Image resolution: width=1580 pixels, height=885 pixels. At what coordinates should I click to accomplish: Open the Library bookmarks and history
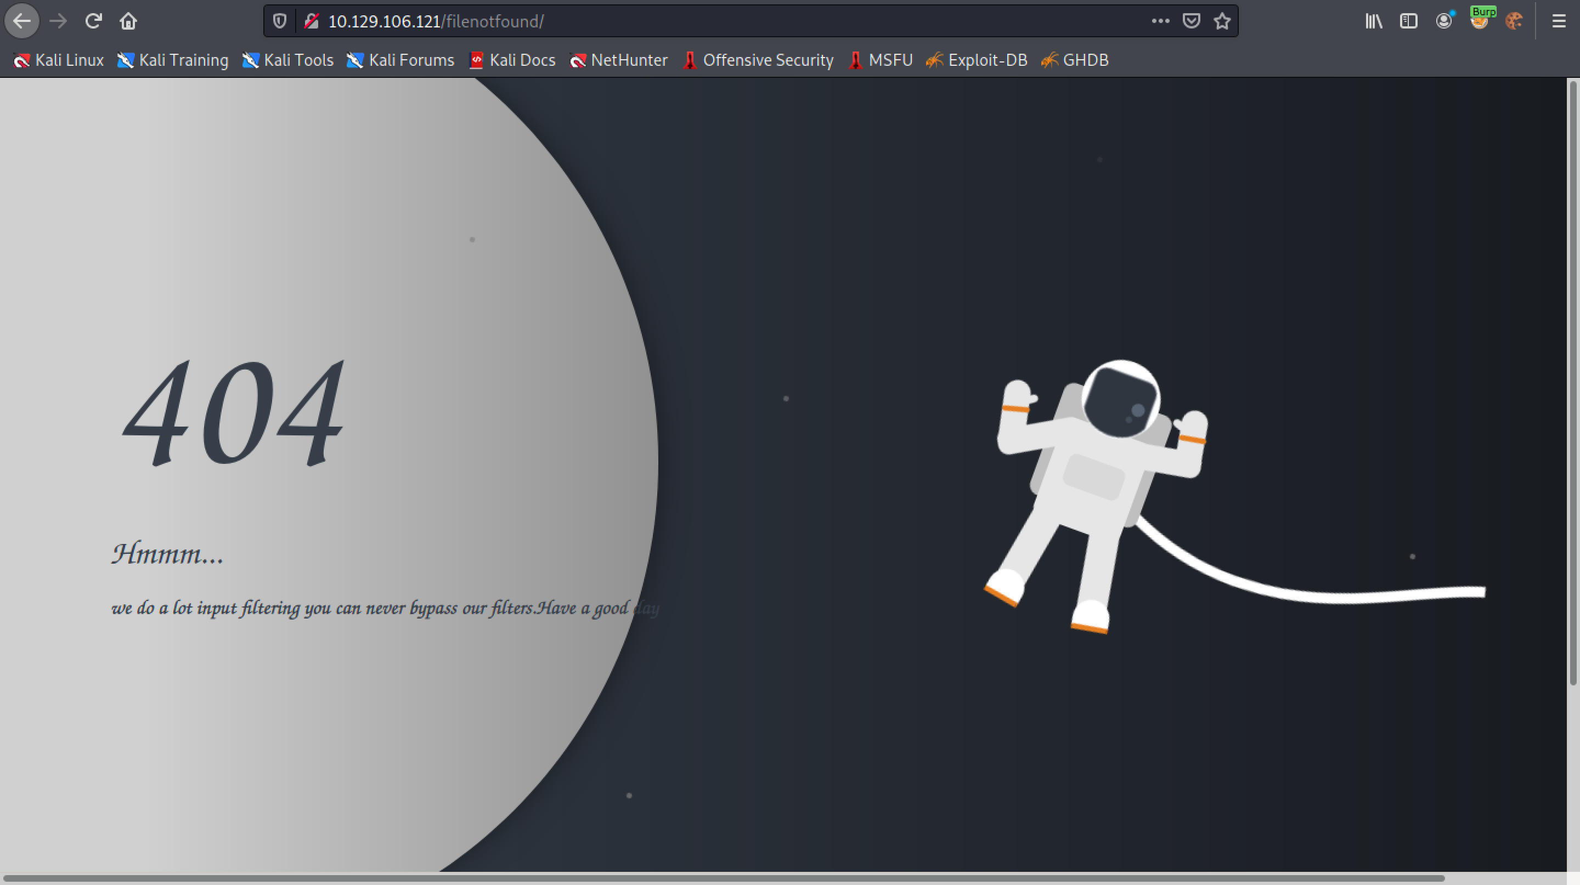pyautogui.click(x=1373, y=21)
